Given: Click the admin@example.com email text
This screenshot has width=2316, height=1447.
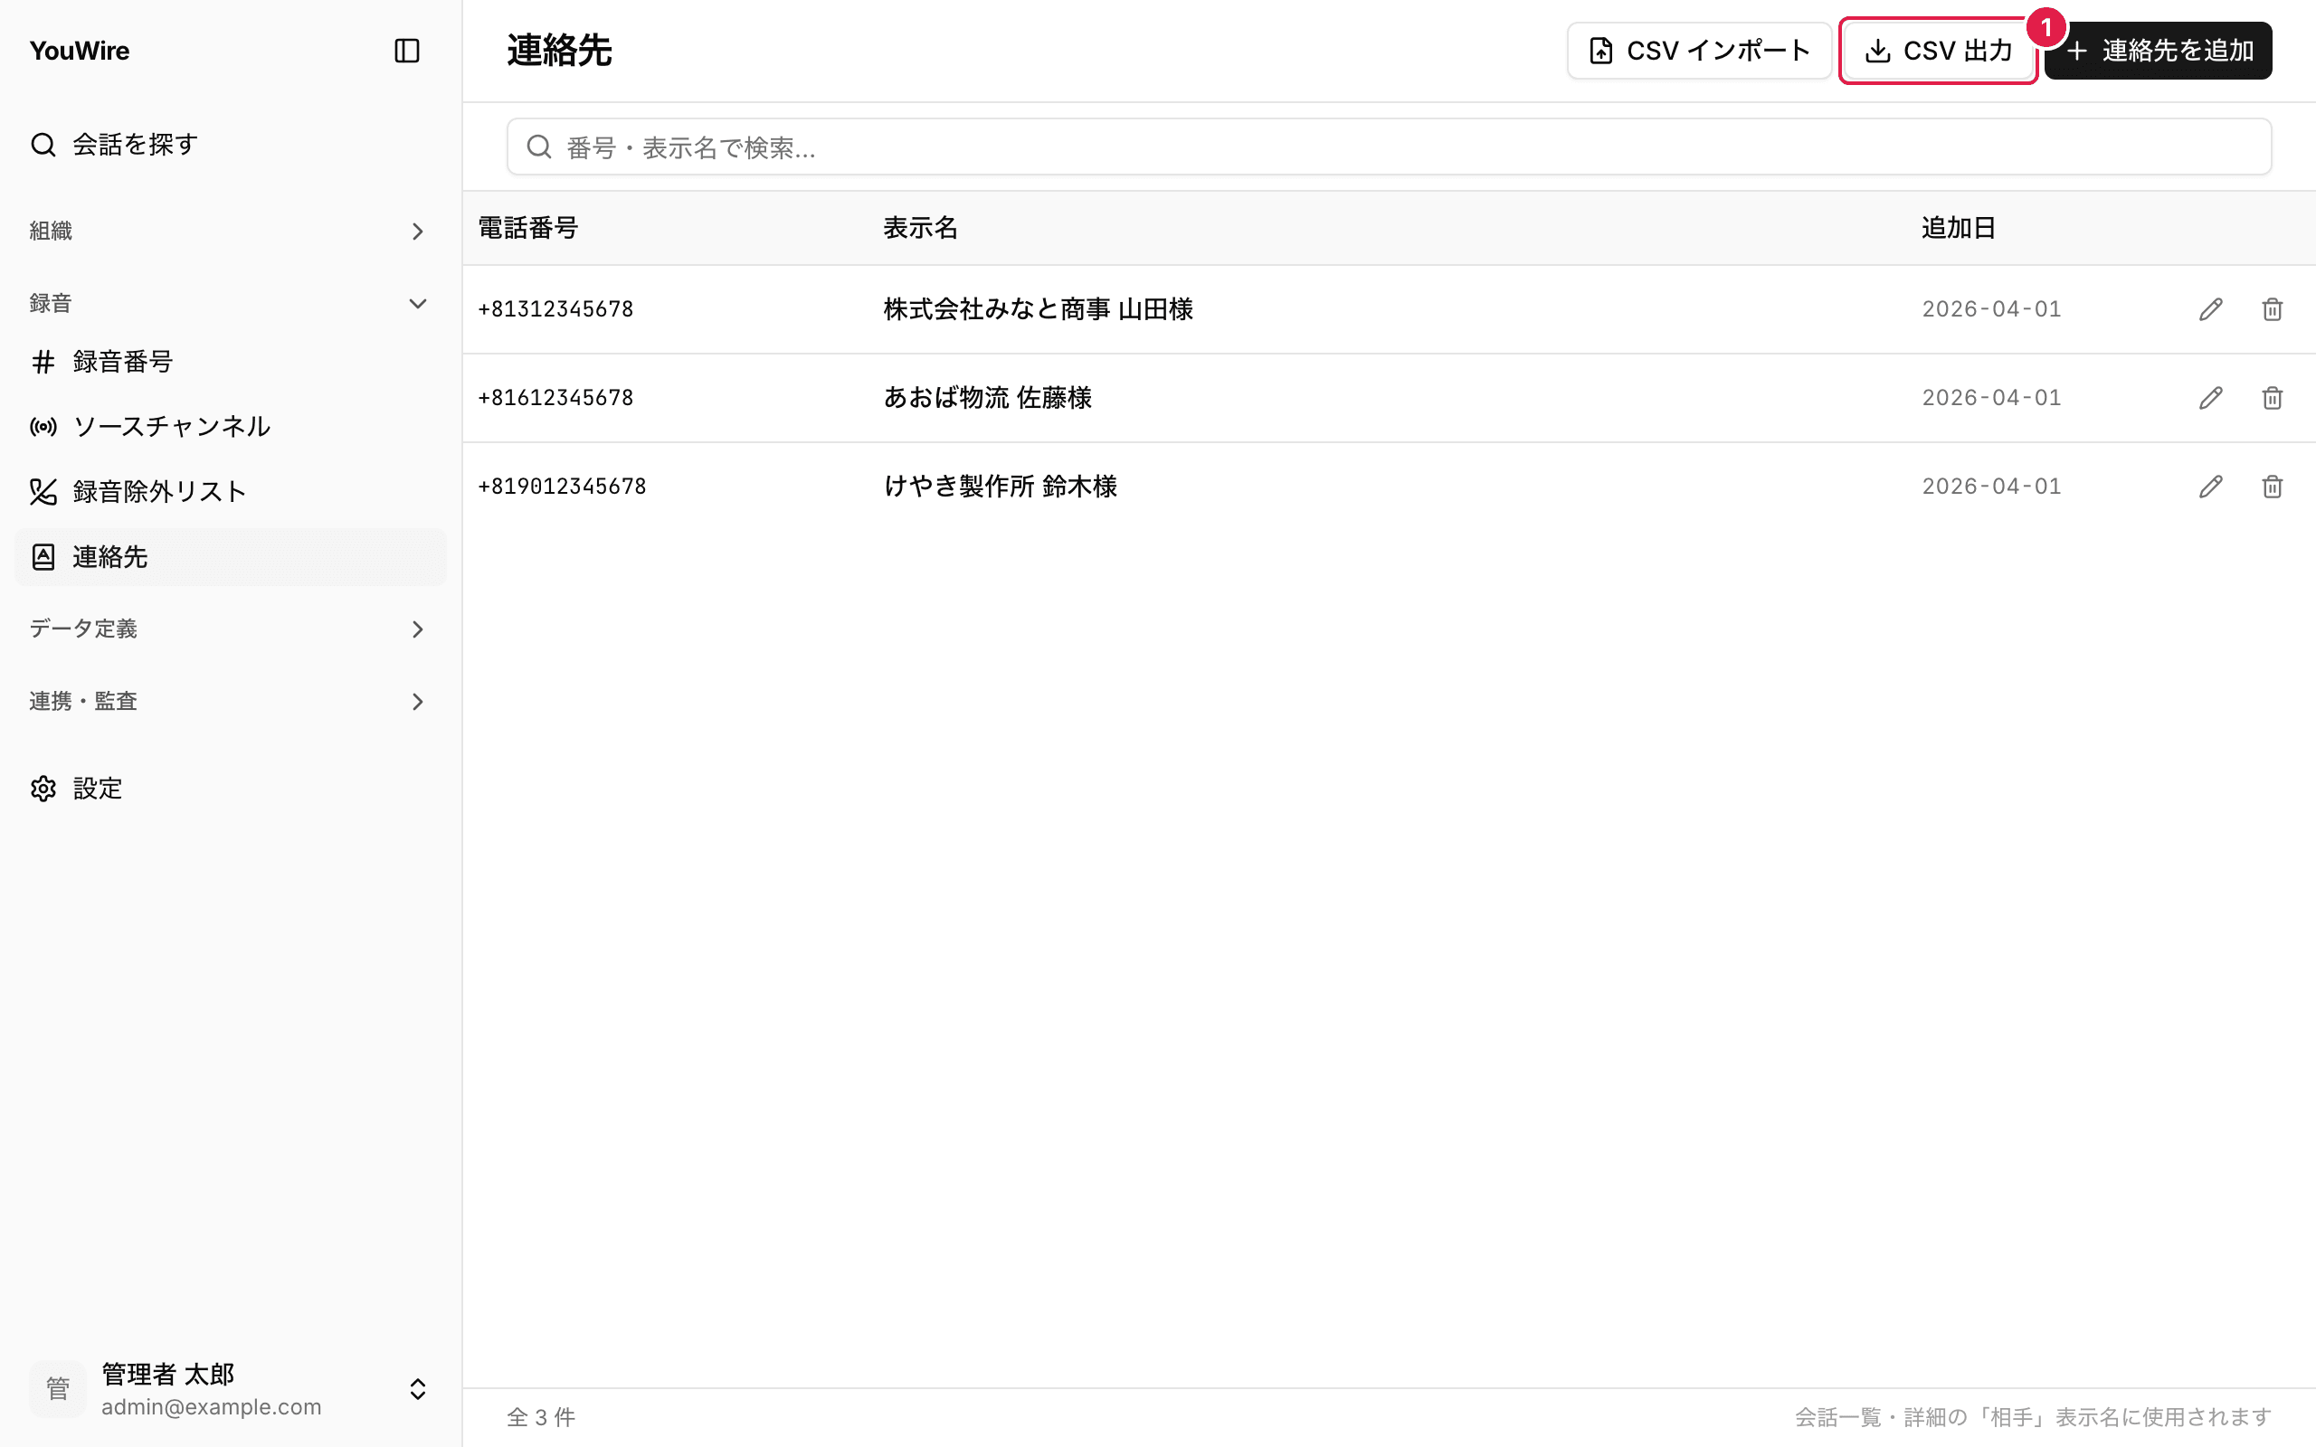Looking at the screenshot, I should 212,1407.
